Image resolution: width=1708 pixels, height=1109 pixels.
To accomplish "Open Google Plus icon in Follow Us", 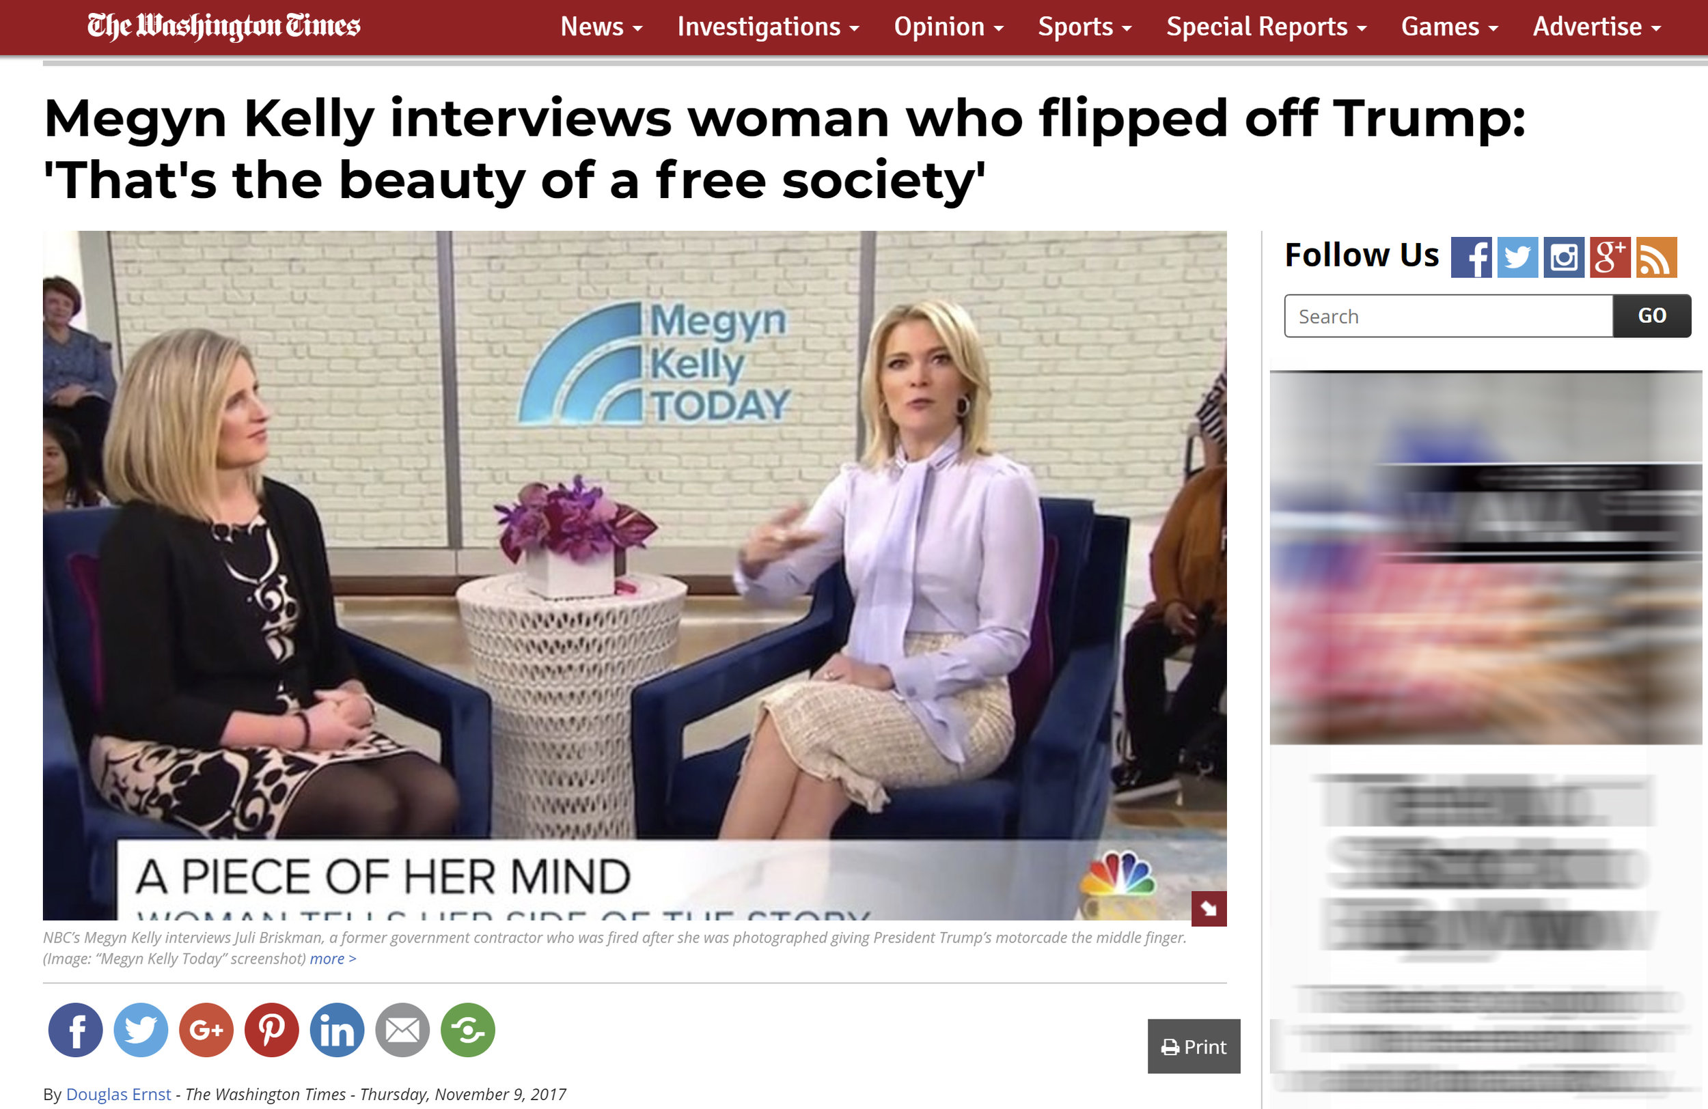I will point(1610,257).
